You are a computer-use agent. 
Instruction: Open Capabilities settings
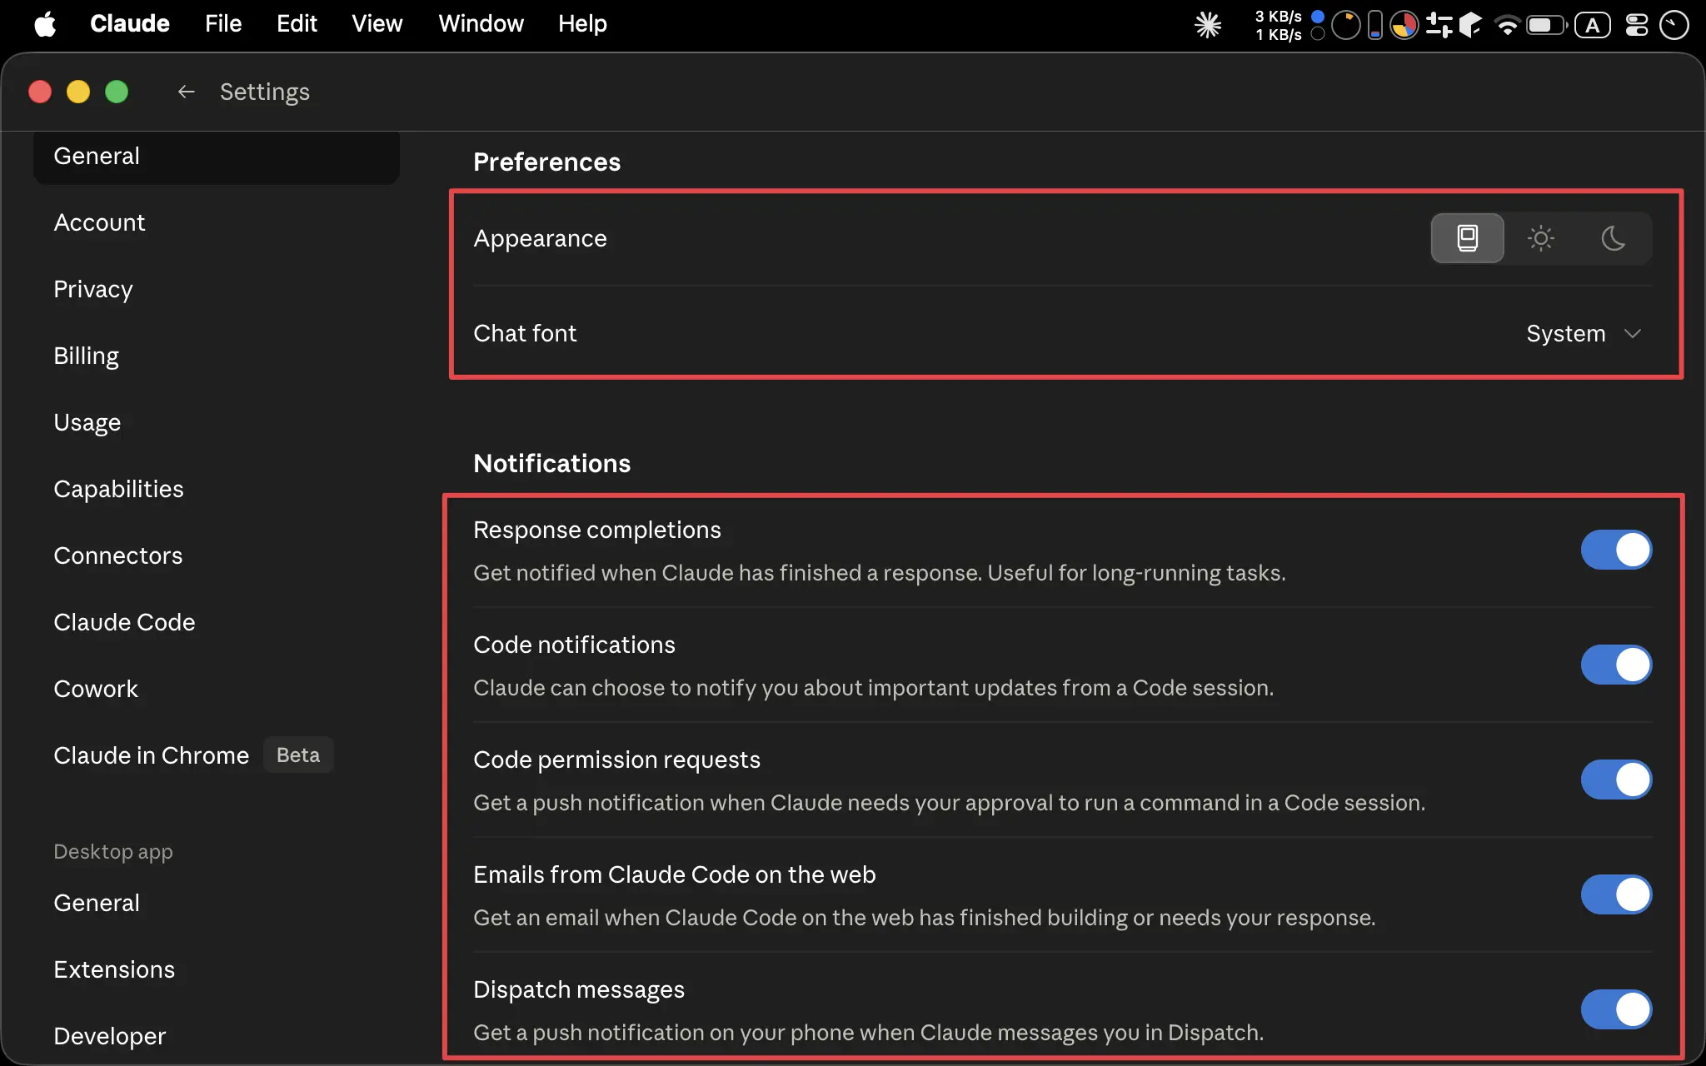(x=217, y=489)
